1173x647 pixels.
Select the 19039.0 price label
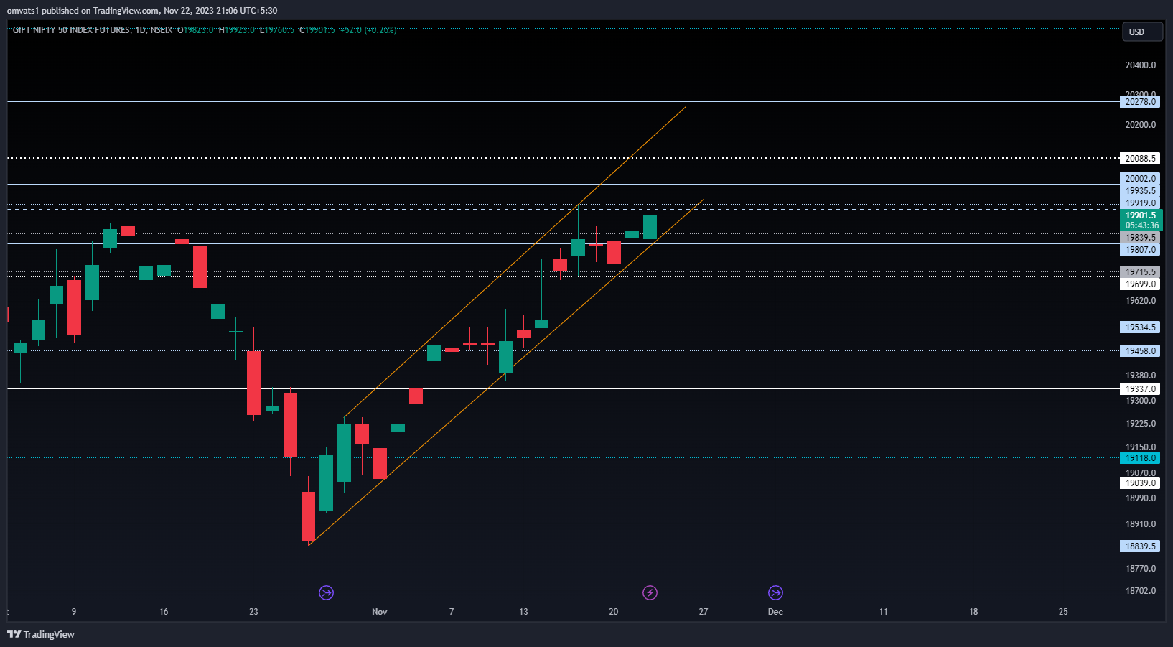pyautogui.click(x=1140, y=483)
